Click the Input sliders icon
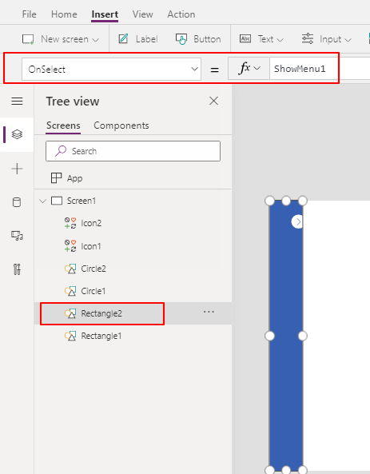The image size is (370, 474). pos(308,38)
